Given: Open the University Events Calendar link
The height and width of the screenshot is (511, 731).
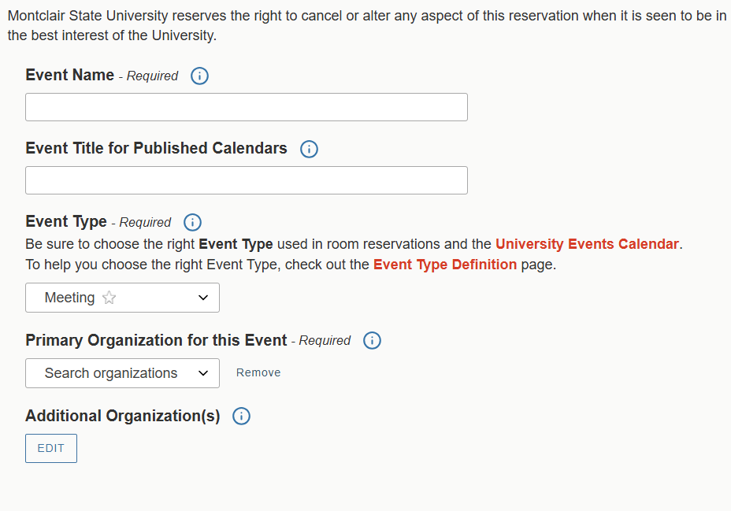Looking at the screenshot, I should coord(586,244).
